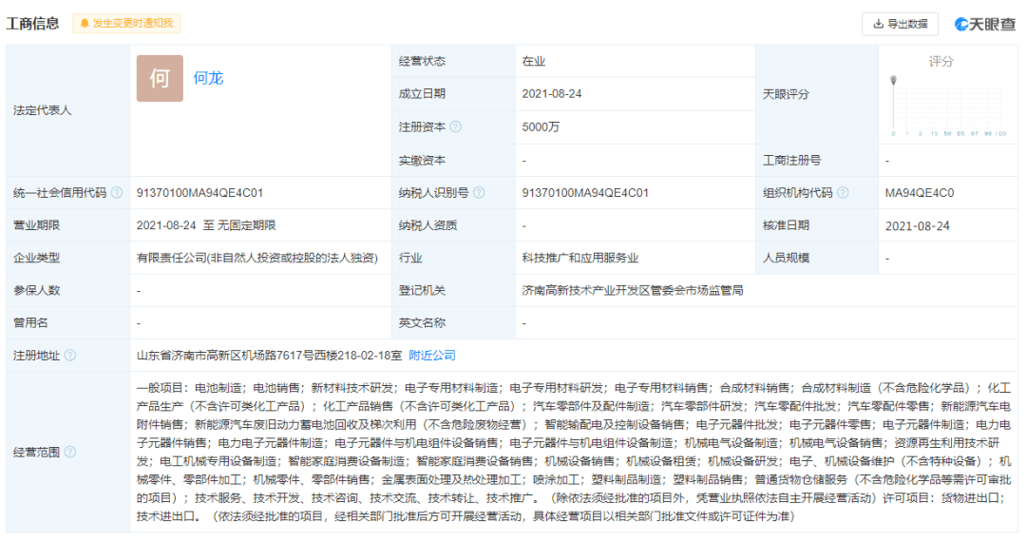
Task: Click the 评分 chart title
Action: click(x=940, y=62)
